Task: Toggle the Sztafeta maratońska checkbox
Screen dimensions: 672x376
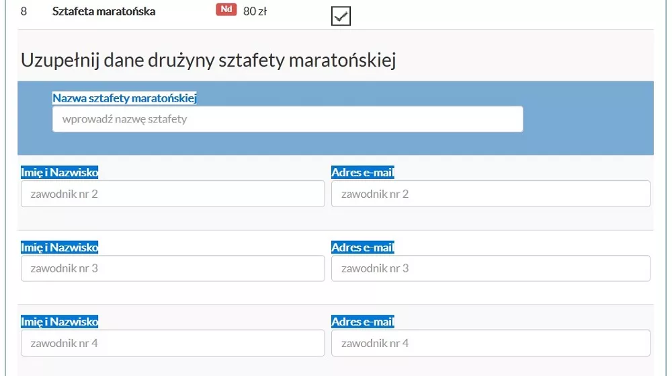Action: click(x=341, y=15)
